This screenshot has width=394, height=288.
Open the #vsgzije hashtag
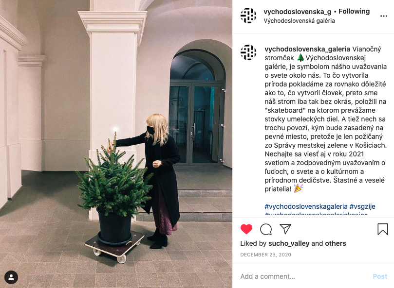point(362,206)
